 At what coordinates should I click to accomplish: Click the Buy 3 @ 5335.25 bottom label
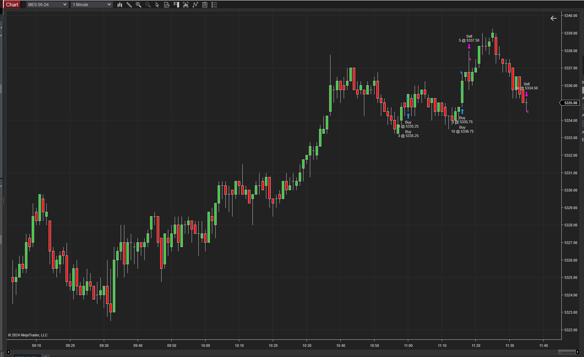coord(408,133)
